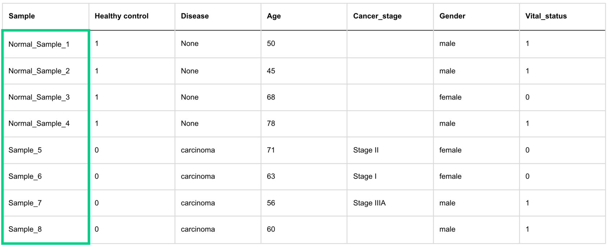Click the Gender column header
This screenshot has height=246, width=608.
[452, 16]
